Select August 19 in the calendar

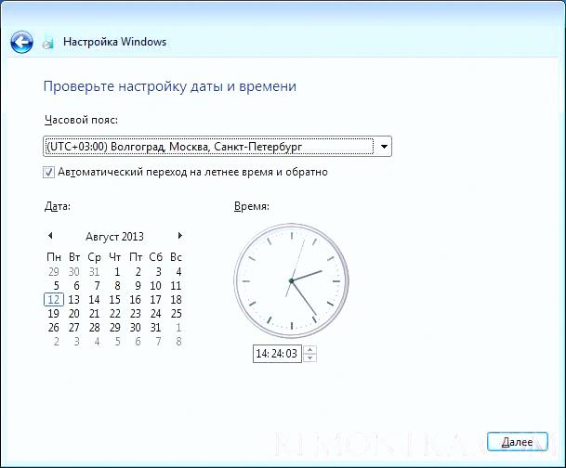[x=54, y=314]
